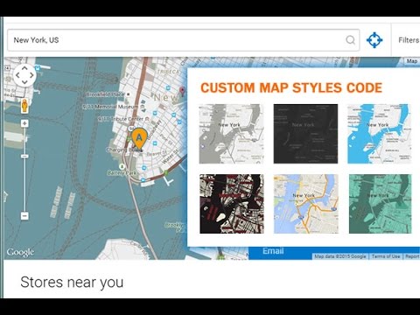Zoom in with the plus button
Viewport: 420px width, 315px height.
point(24,123)
